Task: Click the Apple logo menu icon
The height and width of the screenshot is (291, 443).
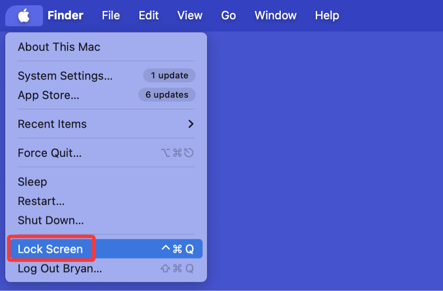Action: [x=24, y=15]
